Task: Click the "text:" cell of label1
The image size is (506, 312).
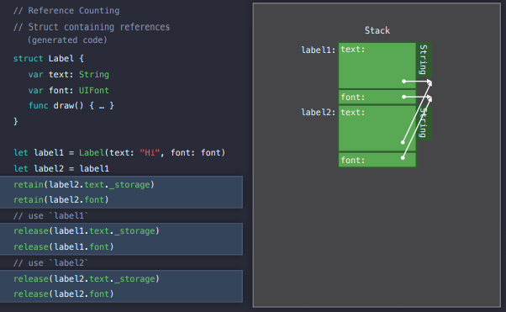Action: pyautogui.click(x=377, y=66)
